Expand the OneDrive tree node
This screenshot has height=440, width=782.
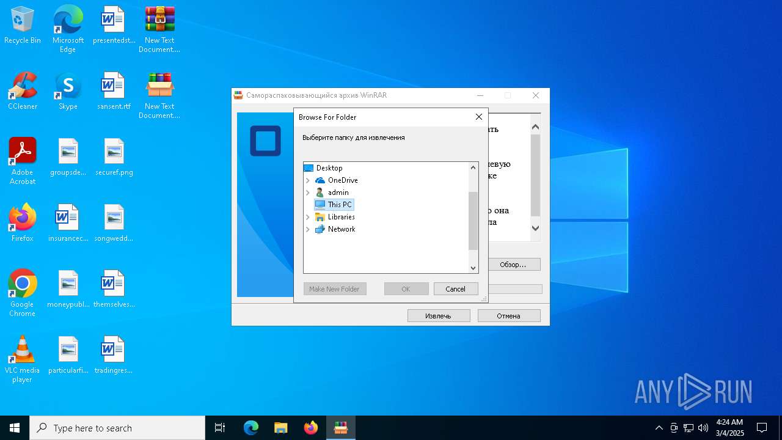coord(308,180)
